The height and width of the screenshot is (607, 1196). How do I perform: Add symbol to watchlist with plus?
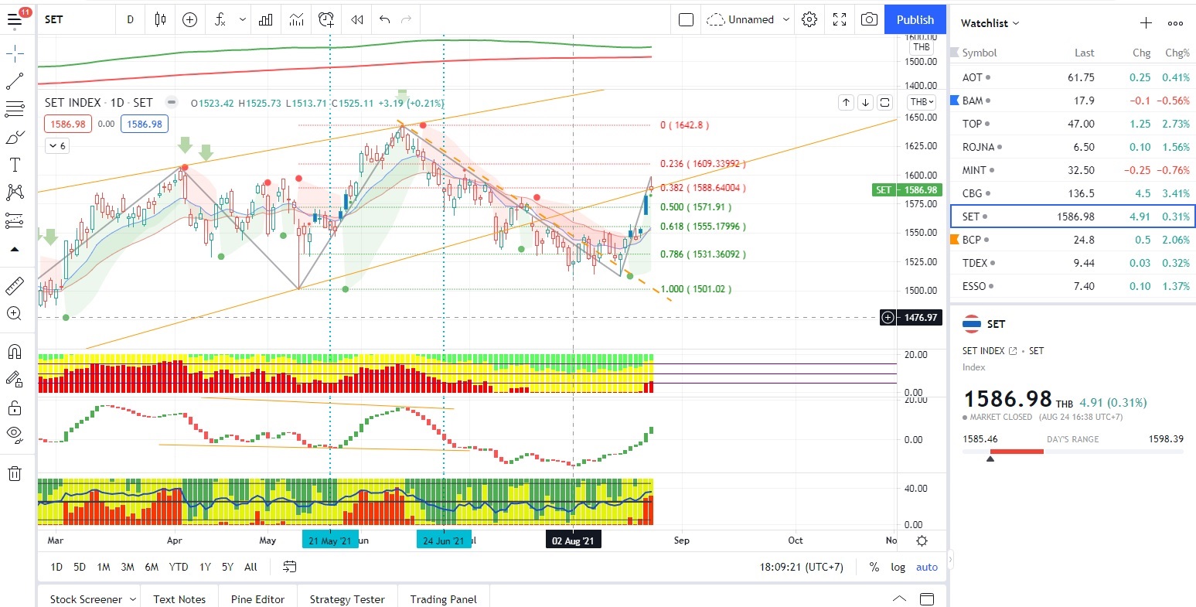click(x=1146, y=23)
